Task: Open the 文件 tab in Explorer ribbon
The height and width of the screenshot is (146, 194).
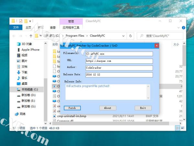Action: [16, 27]
